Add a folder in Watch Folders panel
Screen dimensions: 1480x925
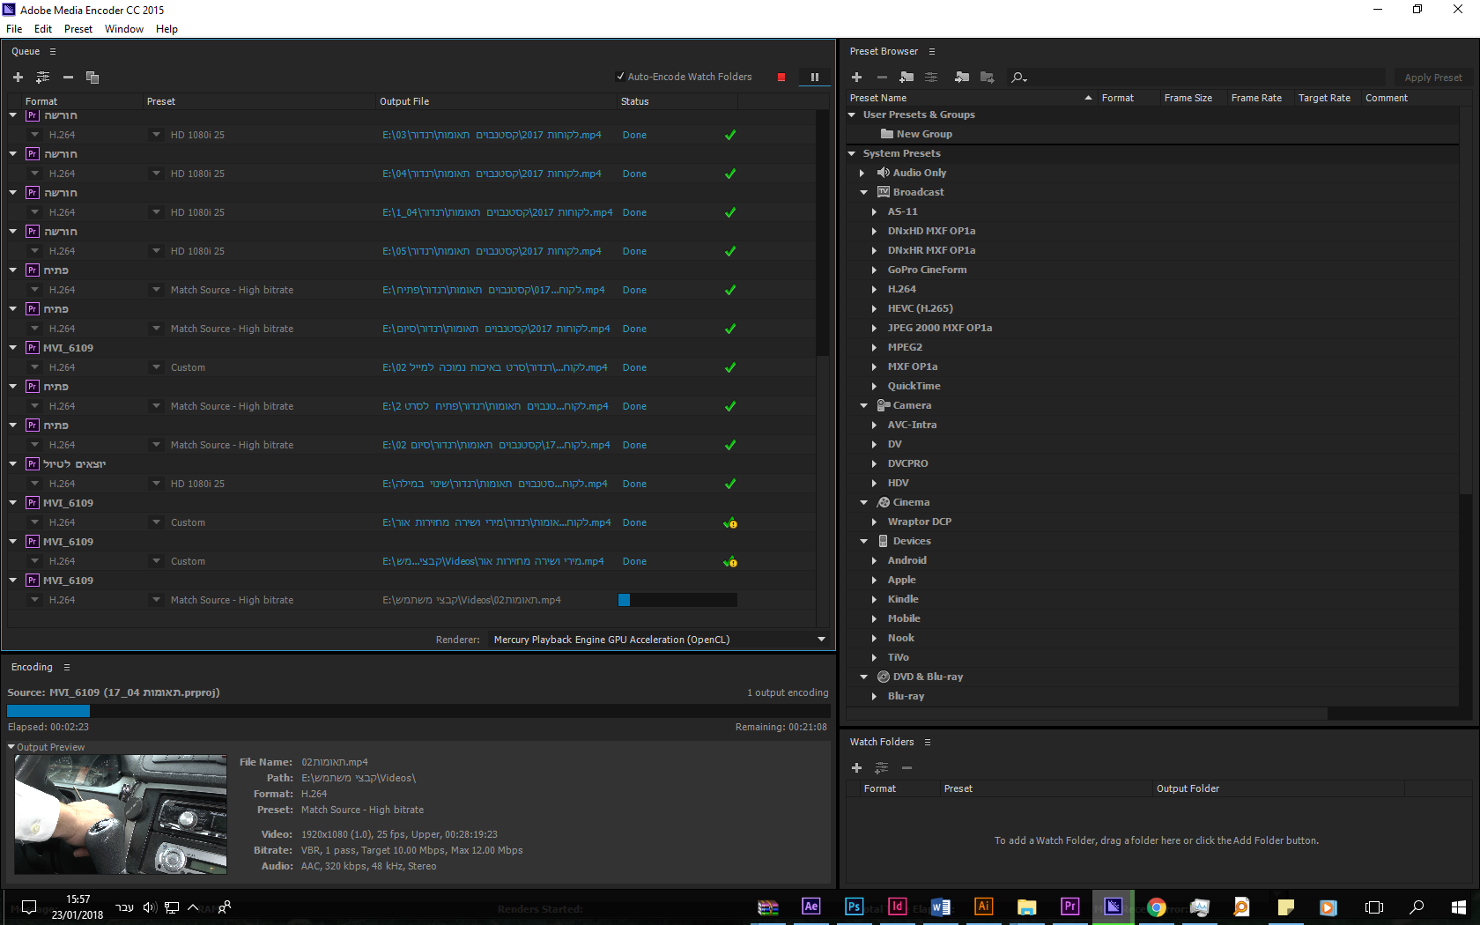tap(856, 768)
